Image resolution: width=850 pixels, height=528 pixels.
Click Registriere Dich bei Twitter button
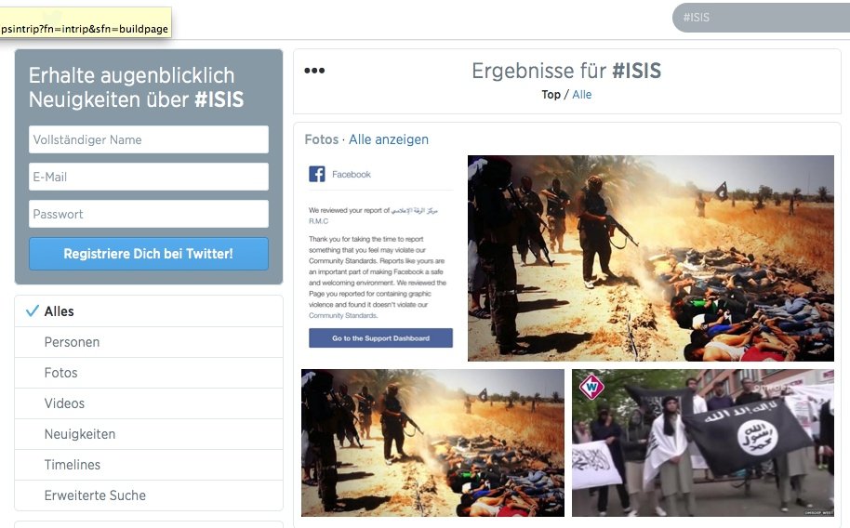tap(149, 254)
